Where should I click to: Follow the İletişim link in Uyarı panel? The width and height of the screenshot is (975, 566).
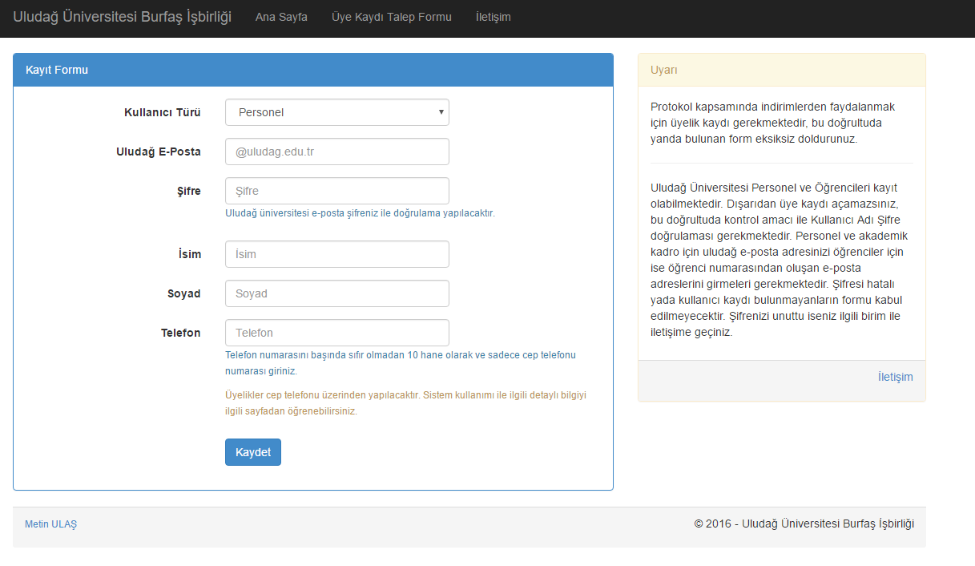[x=896, y=377]
